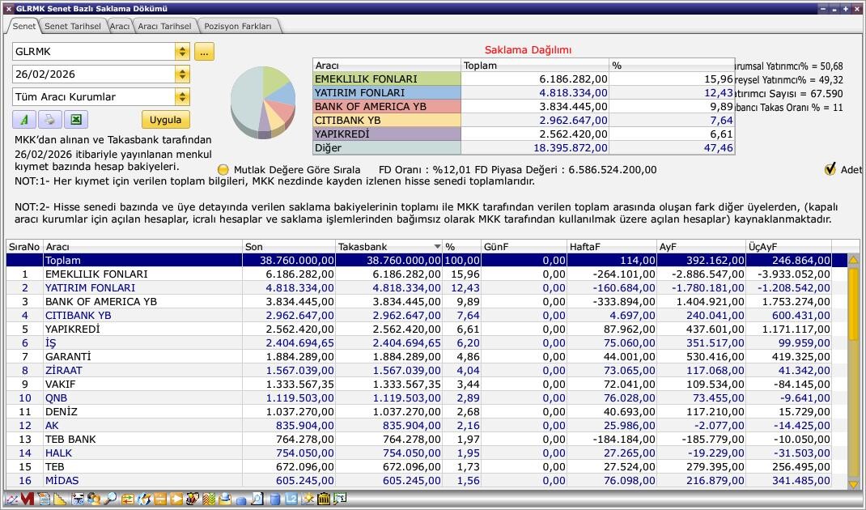Enable 'Mutlak Değere Göre Sırala' option

[223, 170]
